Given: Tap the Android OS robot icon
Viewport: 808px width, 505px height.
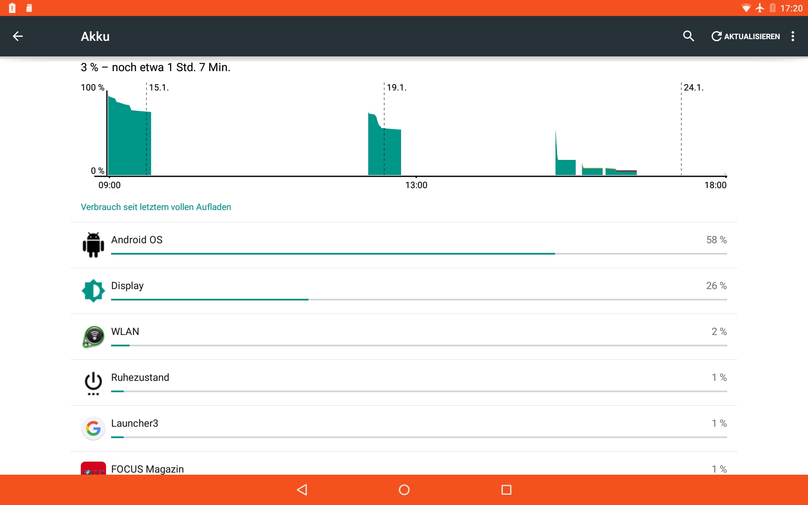Looking at the screenshot, I should [x=93, y=245].
